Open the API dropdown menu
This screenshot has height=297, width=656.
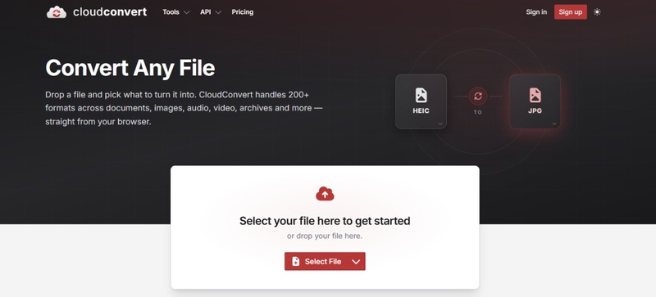pyautogui.click(x=211, y=12)
